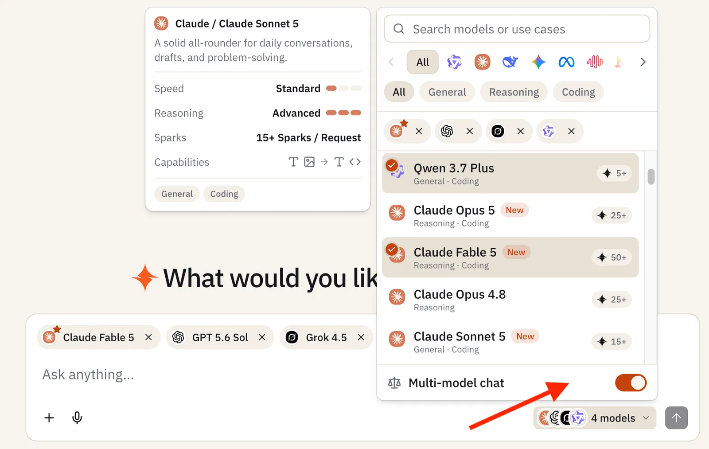Filter models by Qwen provider icon
Screen dimensions: 709x449
pyautogui.click(x=454, y=62)
